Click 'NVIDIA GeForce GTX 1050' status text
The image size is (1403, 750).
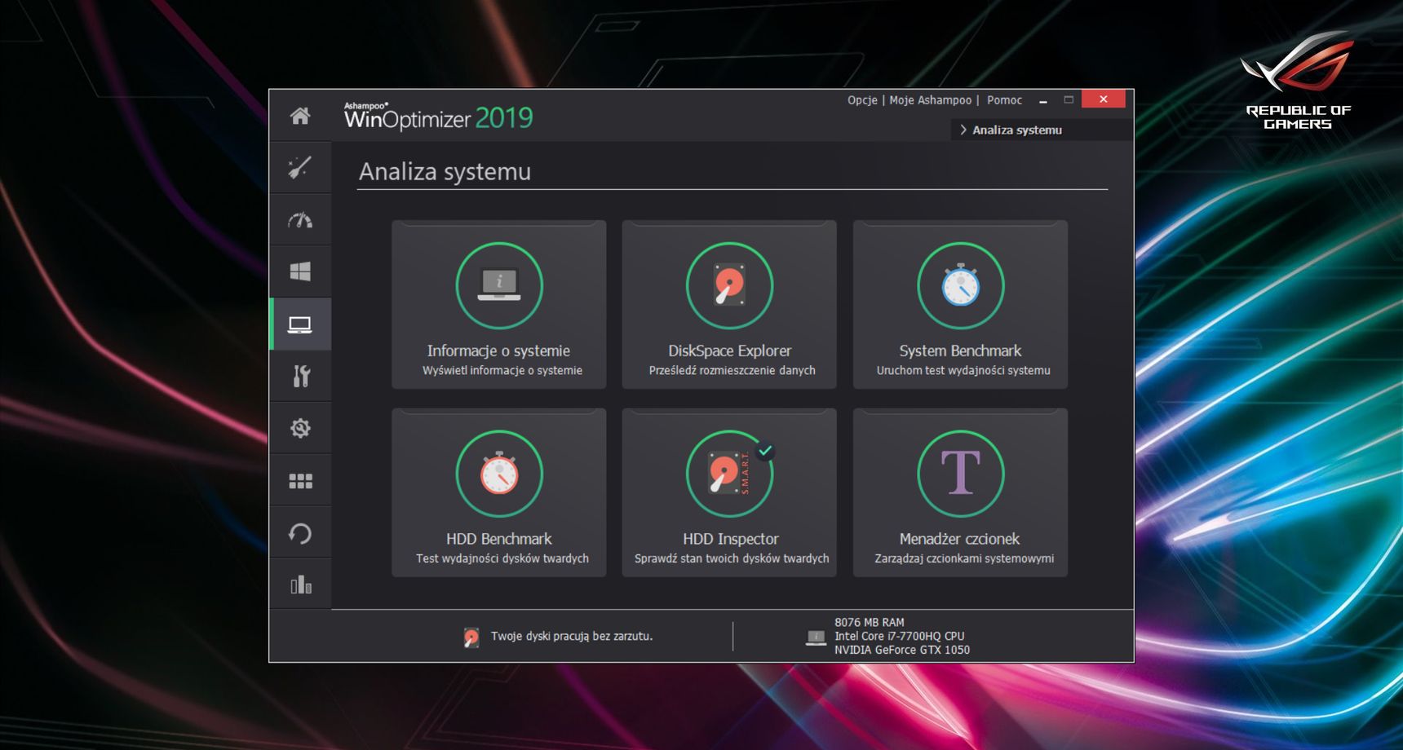pyautogui.click(x=902, y=650)
